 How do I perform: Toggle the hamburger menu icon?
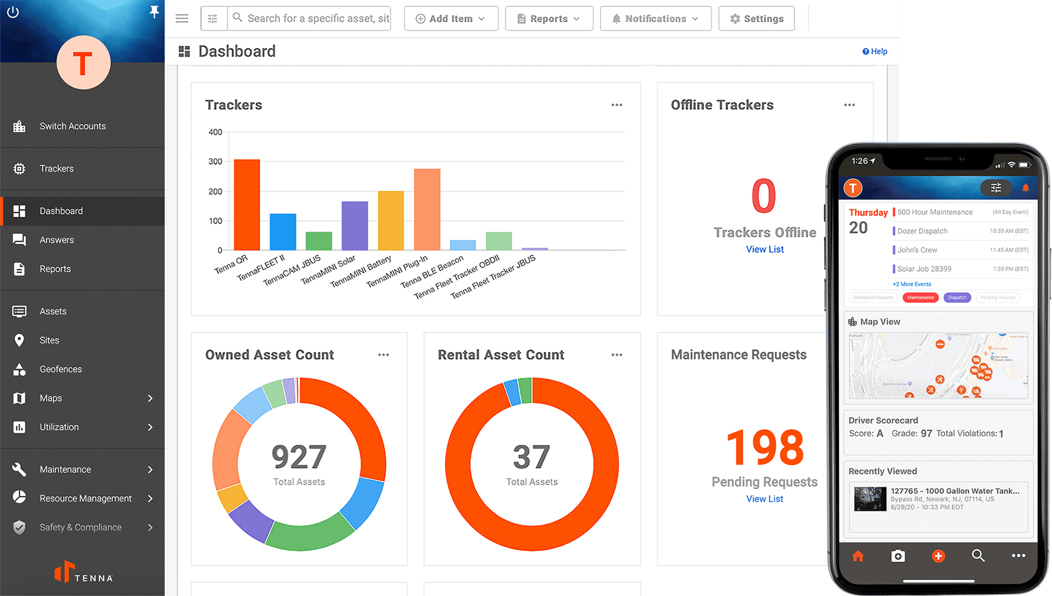coord(182,19)
